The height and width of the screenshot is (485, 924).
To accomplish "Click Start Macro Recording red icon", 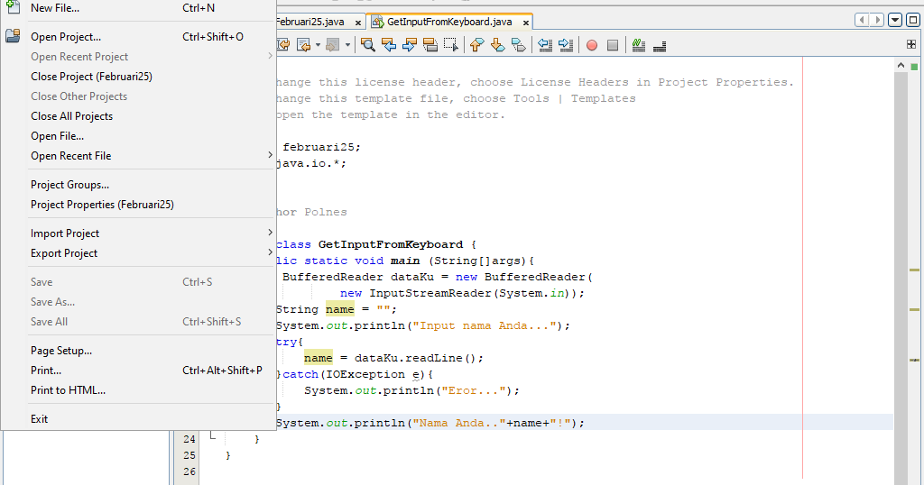I will 592,45.
